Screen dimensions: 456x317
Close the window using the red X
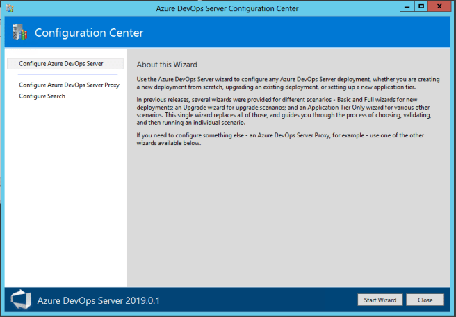(x=440, y=7)
